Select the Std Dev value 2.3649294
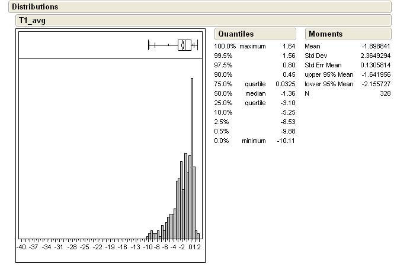This screenshot has width=394, height=267. tap(376, 56)
